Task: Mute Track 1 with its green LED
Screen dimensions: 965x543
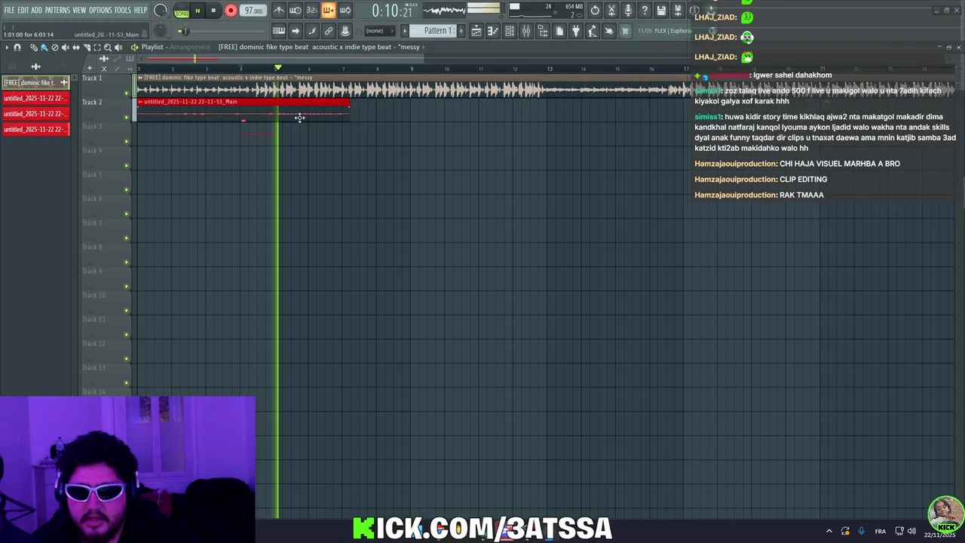Action: [x=127, y=94]
